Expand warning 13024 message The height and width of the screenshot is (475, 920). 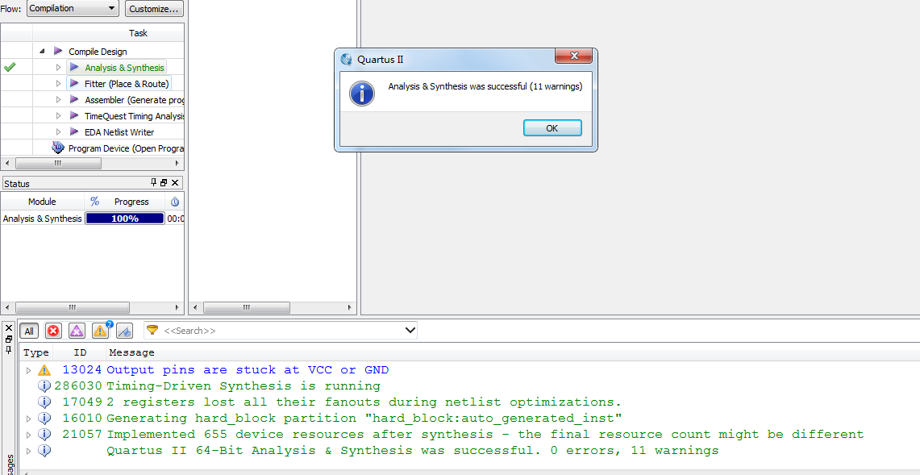[28, 370]
